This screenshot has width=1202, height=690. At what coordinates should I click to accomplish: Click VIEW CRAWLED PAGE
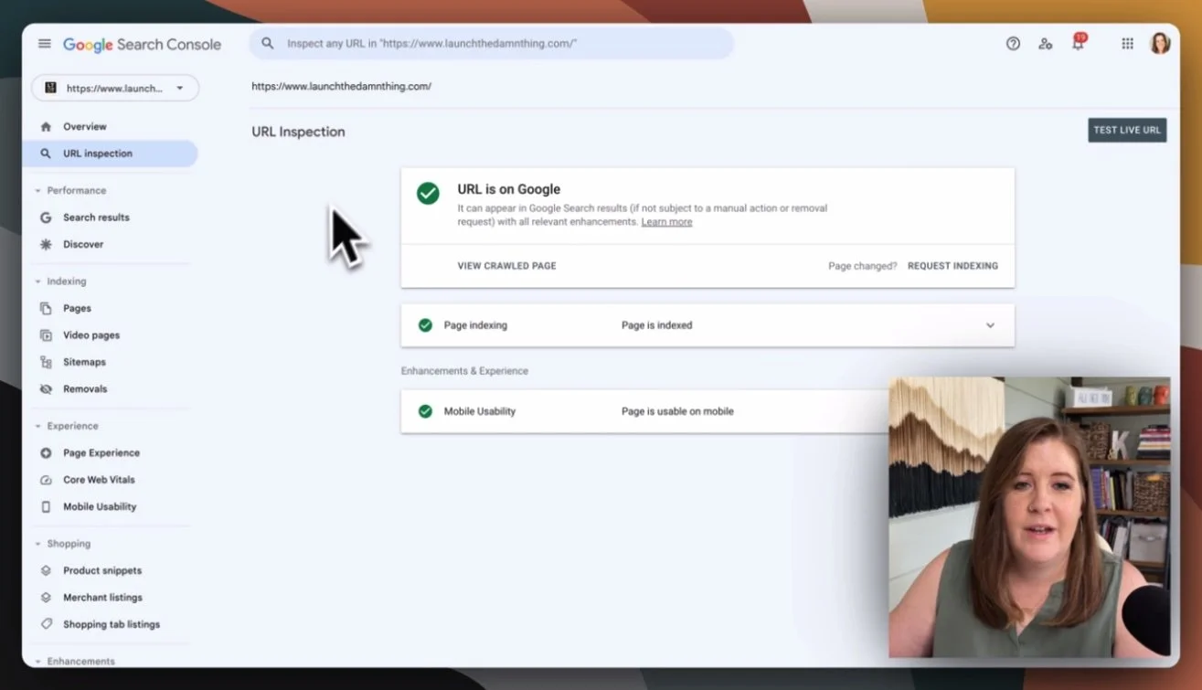pyautogui.click(x=506, y=266)
